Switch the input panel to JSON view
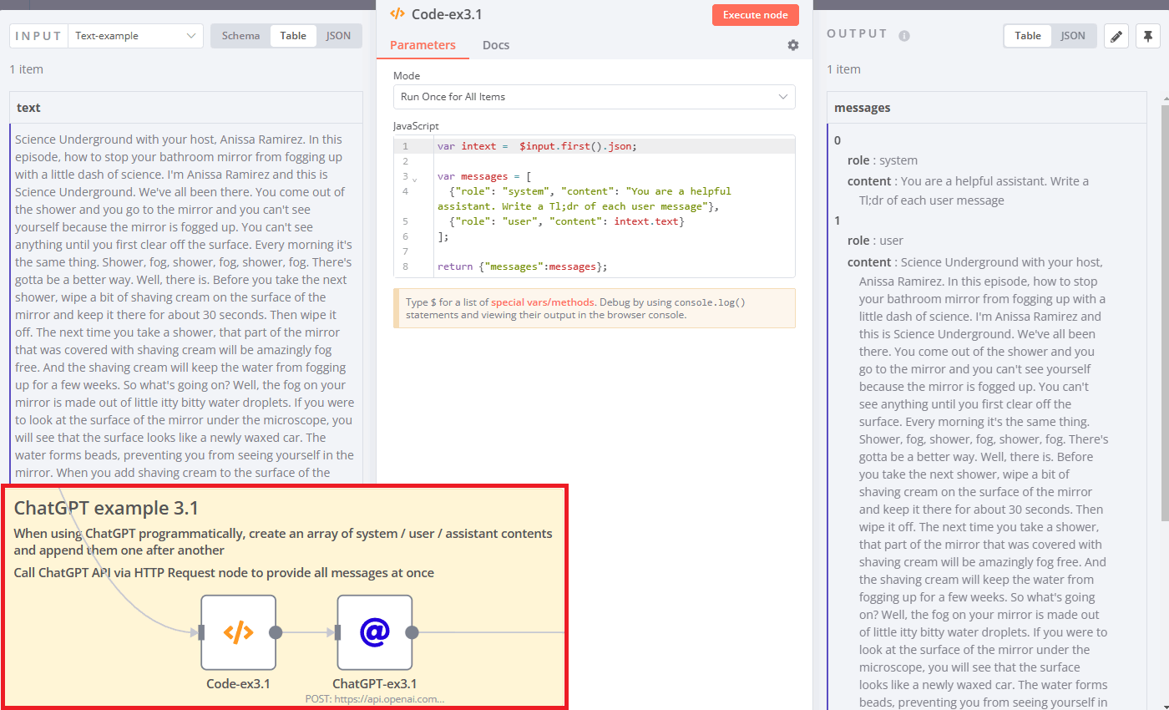 [x=338, y=35]
